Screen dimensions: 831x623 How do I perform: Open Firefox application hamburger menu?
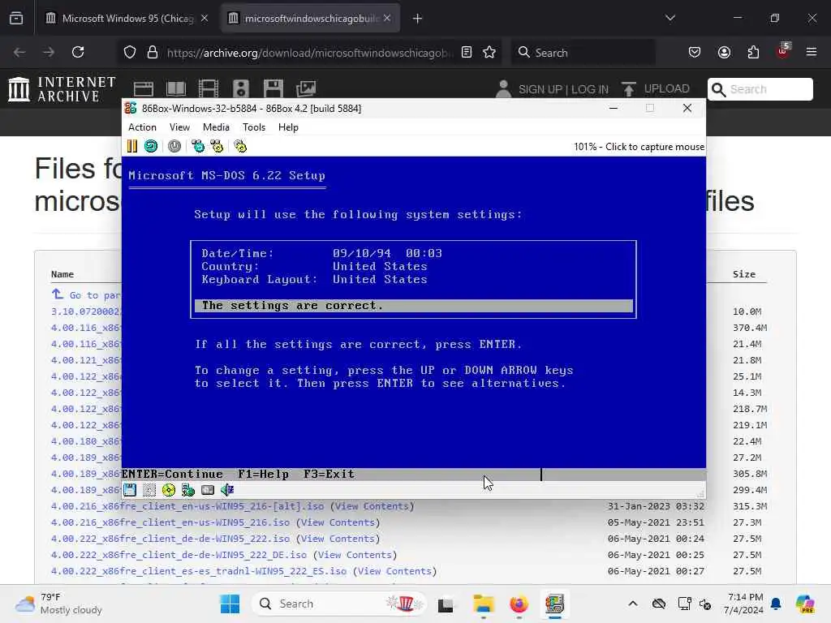pos(812,52)
